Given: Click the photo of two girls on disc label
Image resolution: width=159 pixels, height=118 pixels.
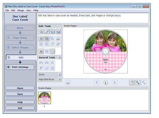Looking at the screenshot, I should click(x=105, y=41).
